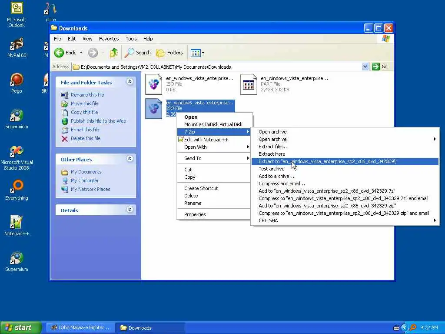
Task: Expand the Send To submenu
Action: point(213,158)
